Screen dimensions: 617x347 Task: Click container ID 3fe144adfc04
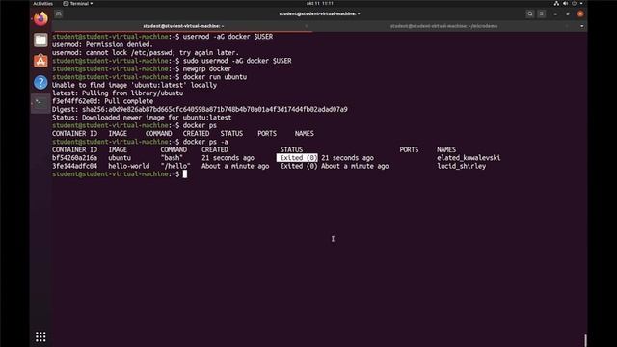pos(74,166)
